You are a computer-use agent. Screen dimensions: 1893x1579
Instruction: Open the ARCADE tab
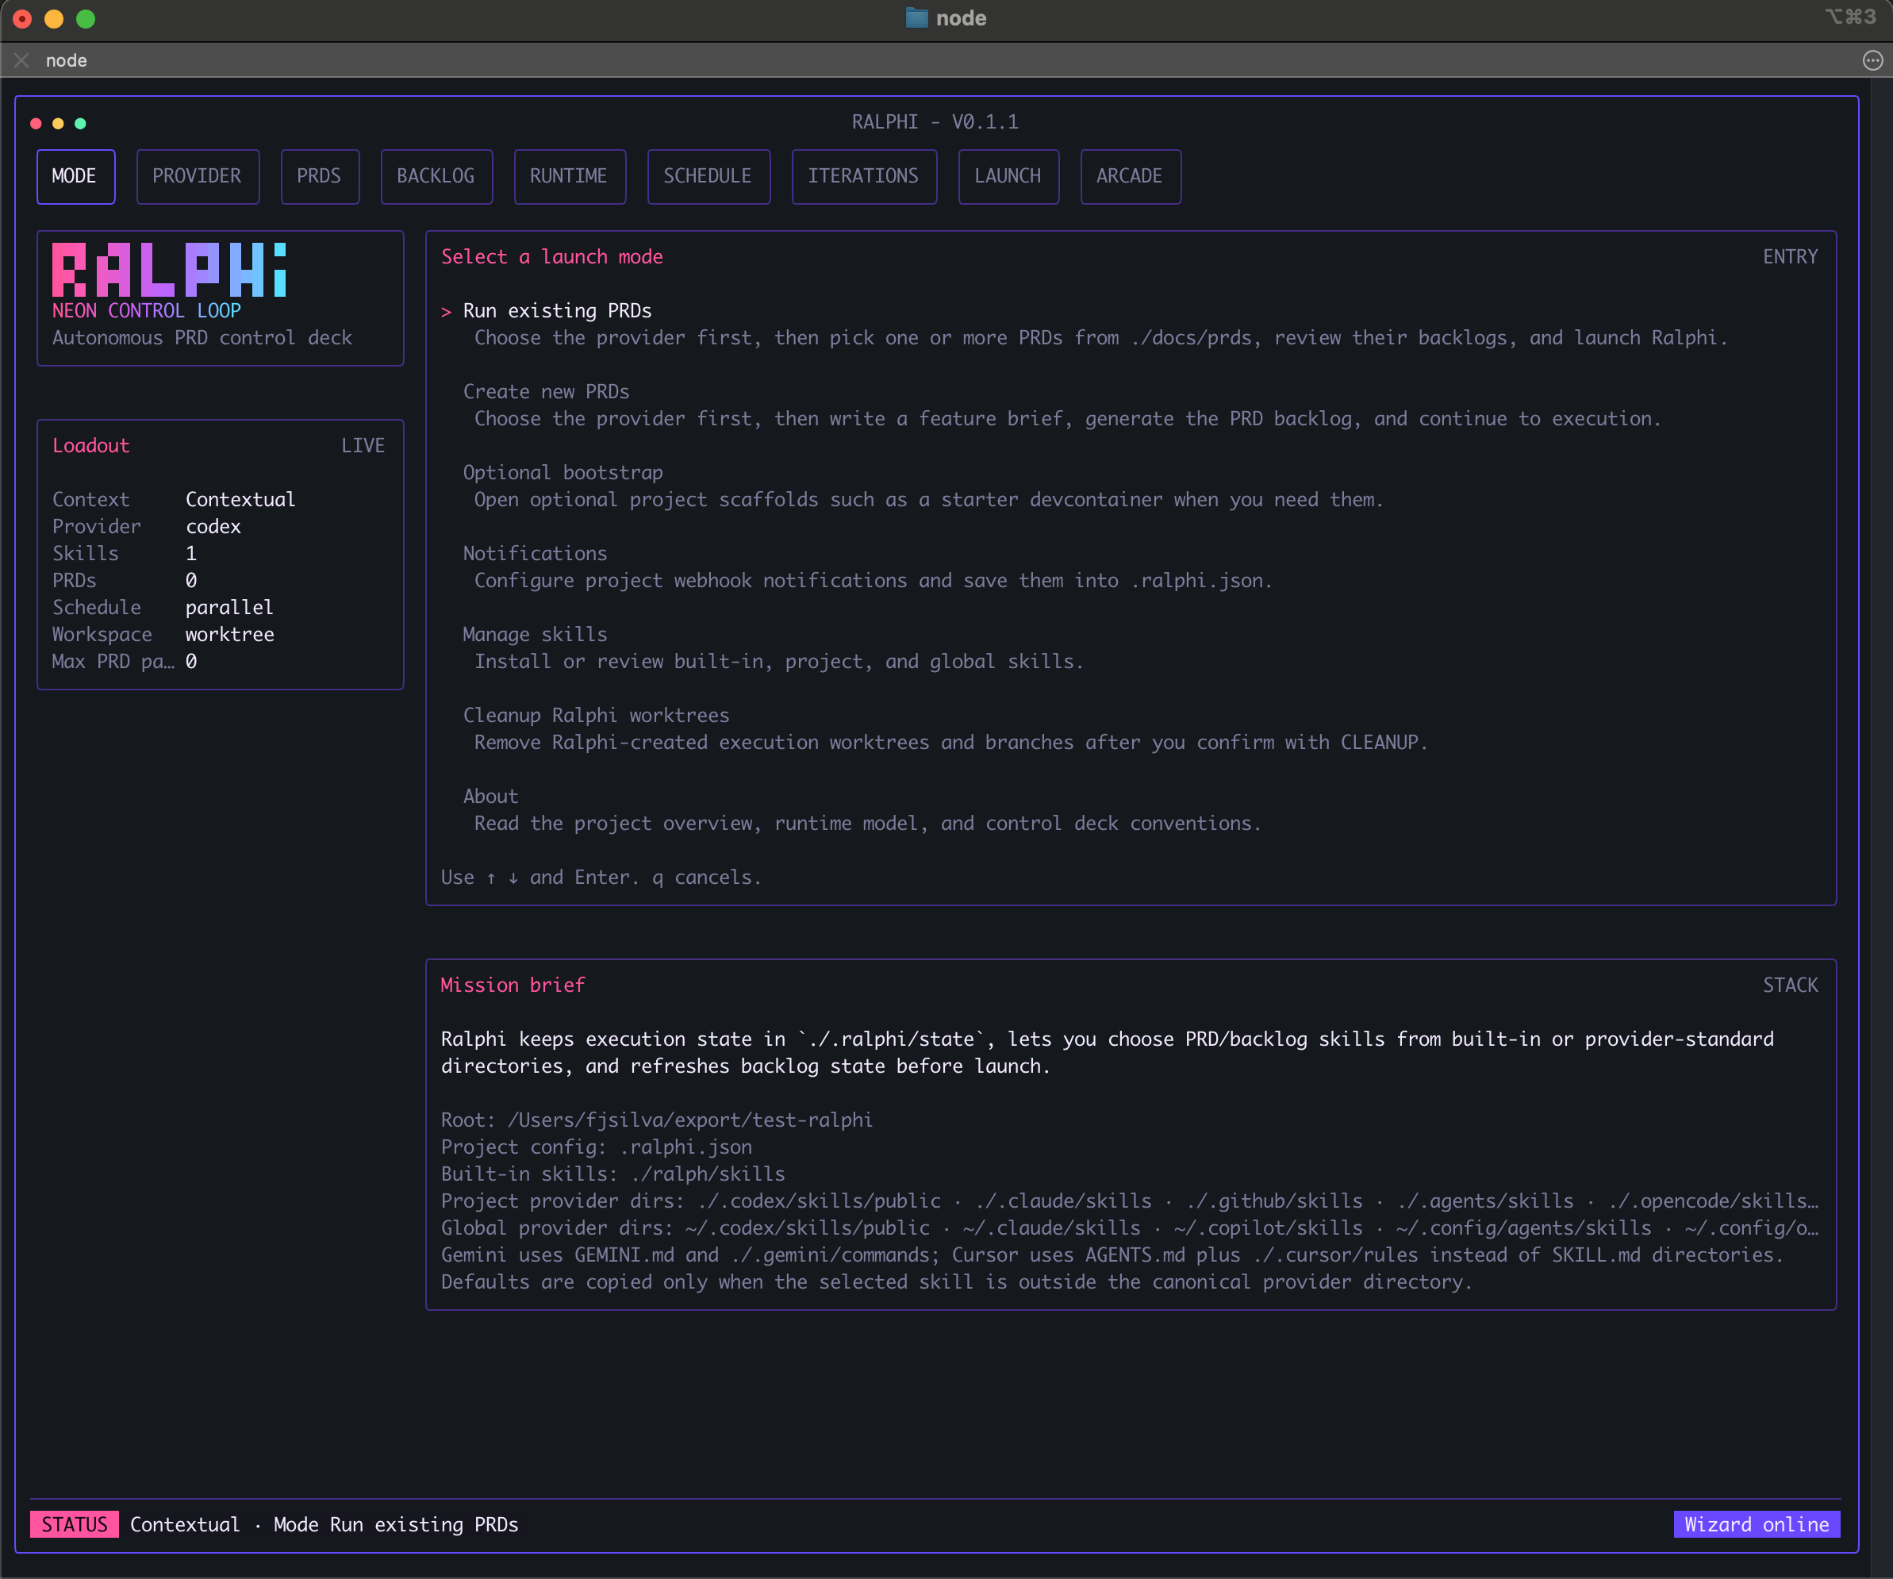(1131, 176)
